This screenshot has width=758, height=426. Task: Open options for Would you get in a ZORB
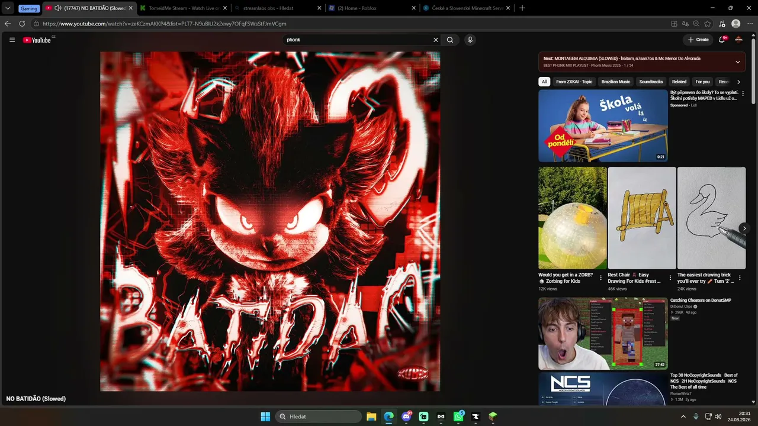click(x=600, y=277)
